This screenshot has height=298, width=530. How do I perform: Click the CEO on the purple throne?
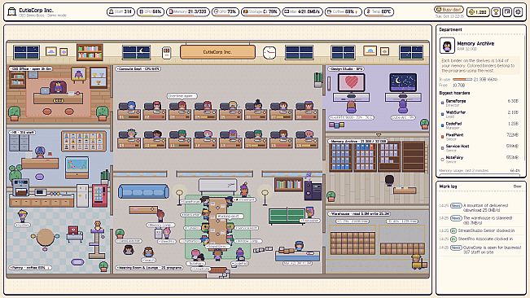coord(58,87)
